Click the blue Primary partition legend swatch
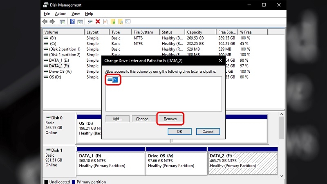 pyautogui.click(x=74, y=182)
